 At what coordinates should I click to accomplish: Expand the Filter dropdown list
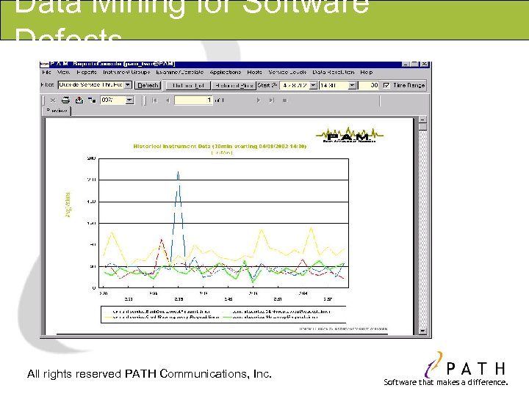click(x=128, y=85)
